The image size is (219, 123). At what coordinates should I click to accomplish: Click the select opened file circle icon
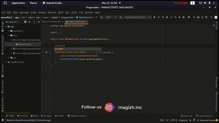pos(25,22)
